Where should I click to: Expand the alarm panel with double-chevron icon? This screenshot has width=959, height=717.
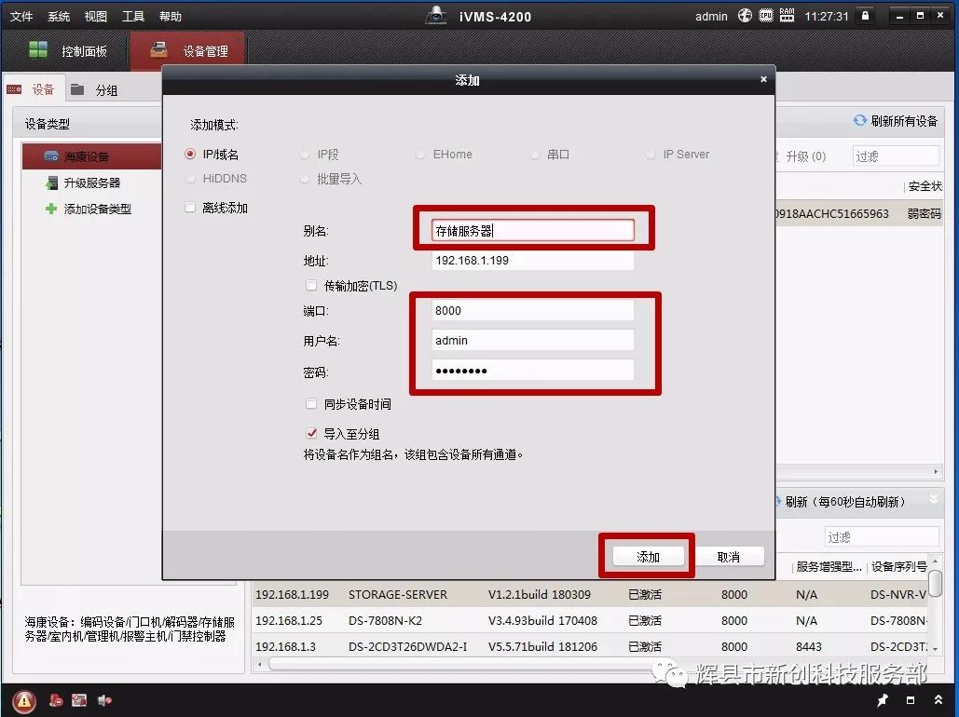click(938, 700)
